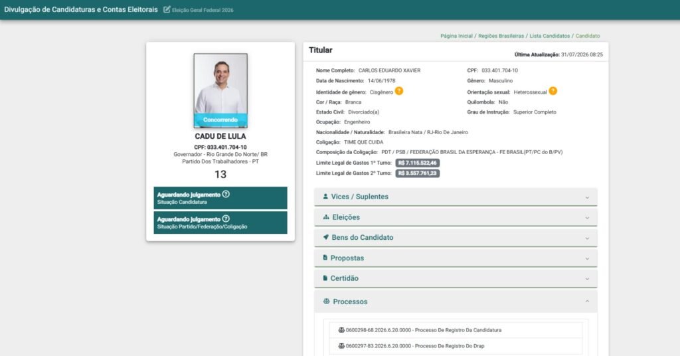Expand the Bens do Candidato chevron
The height and width of the screenshot is (356, 680).
pyautogui.click(x=587, y=238)
